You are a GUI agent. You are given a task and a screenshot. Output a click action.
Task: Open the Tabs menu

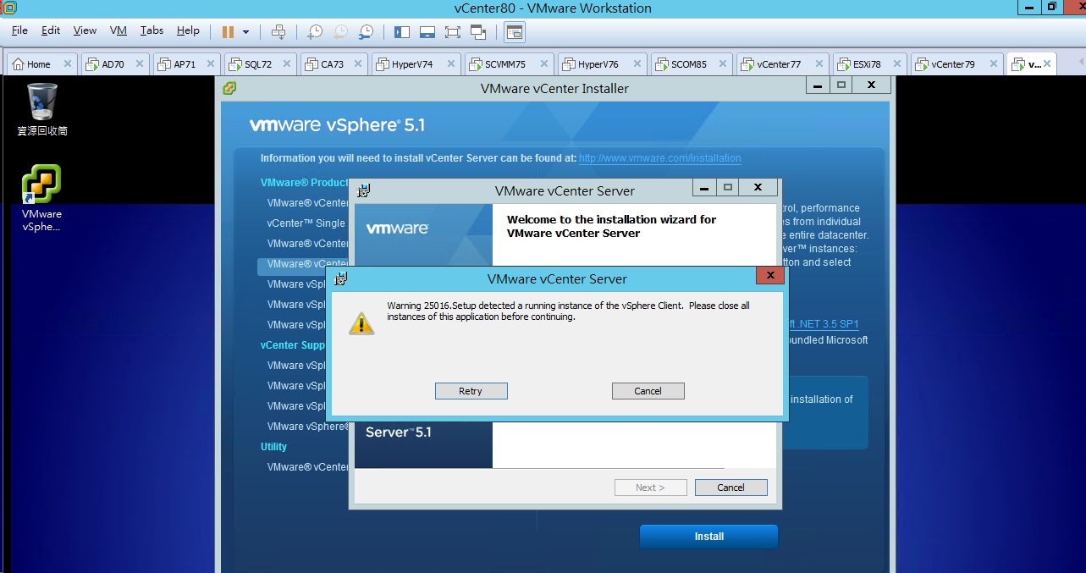pos(152,30)
